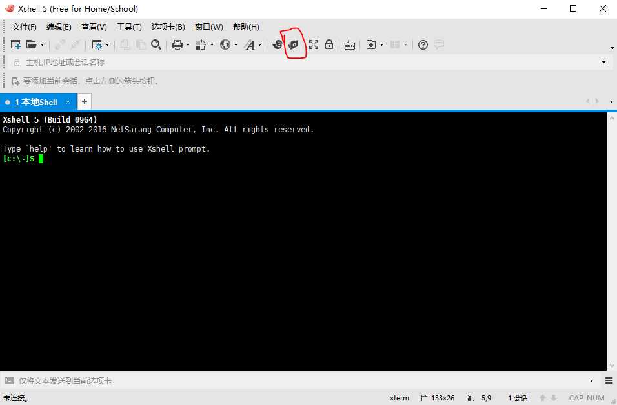The height and width of the screenshot is (405, 617).
Task: Click the 1 会话 status entry
Action: click(x=518, y=398)
